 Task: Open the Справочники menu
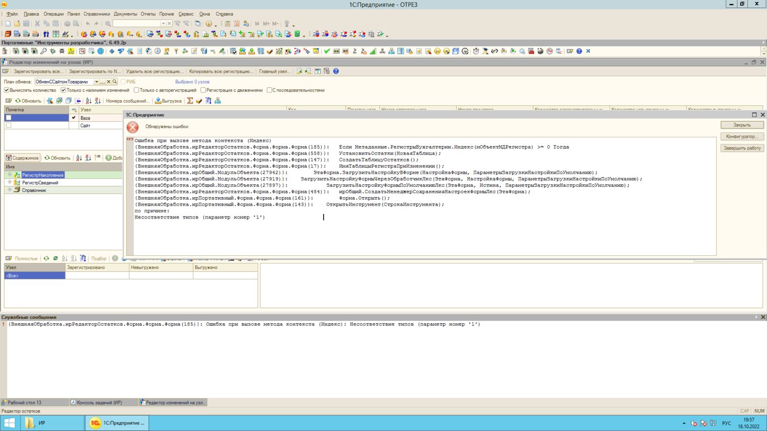coord(96,14)
